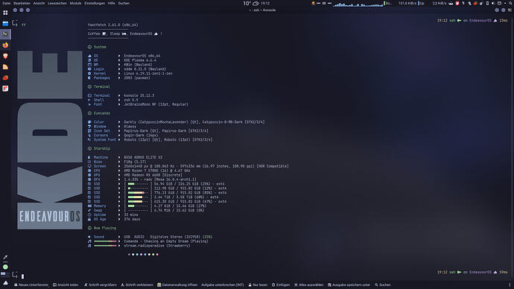The width and height of the screenshot is (514, 289).
Task: Open the Lesezeichen menu
Action: pos(57,3)
